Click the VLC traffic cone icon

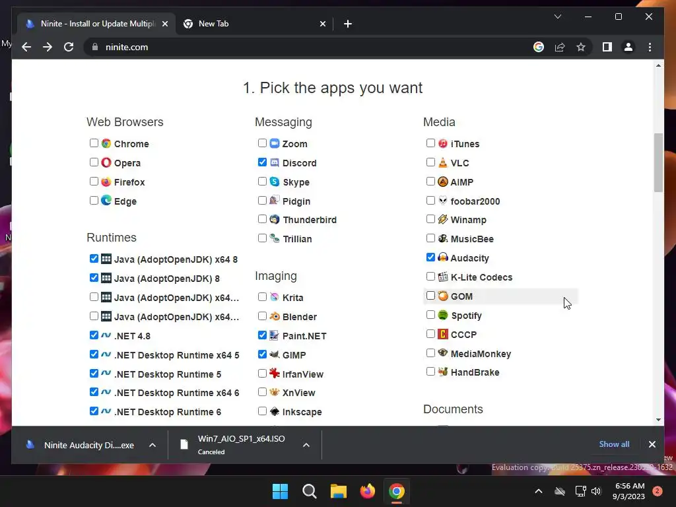[x=443, y=162]
